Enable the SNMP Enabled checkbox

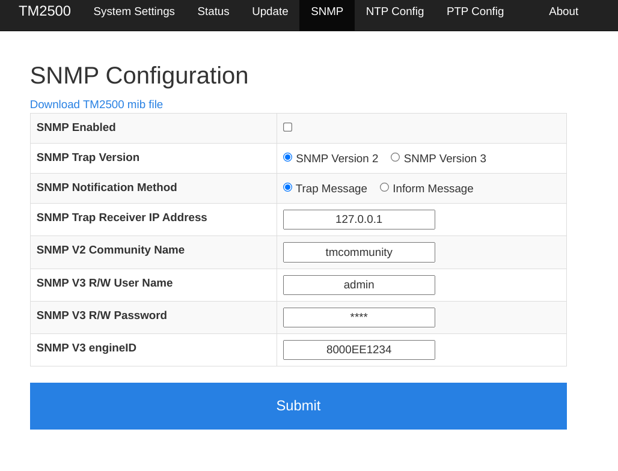click(287, 127)
